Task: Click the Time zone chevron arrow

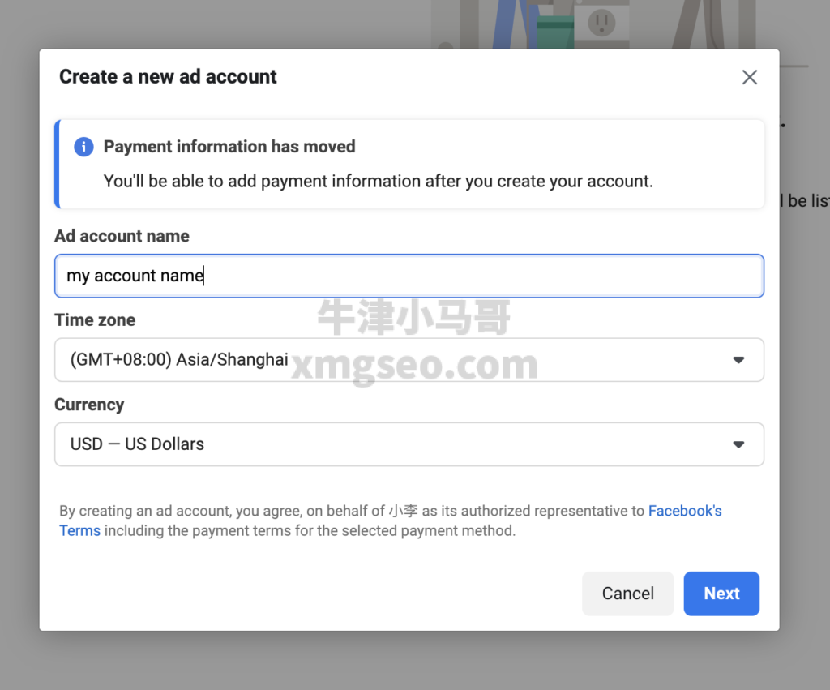Action: click(x=738, y=359)
